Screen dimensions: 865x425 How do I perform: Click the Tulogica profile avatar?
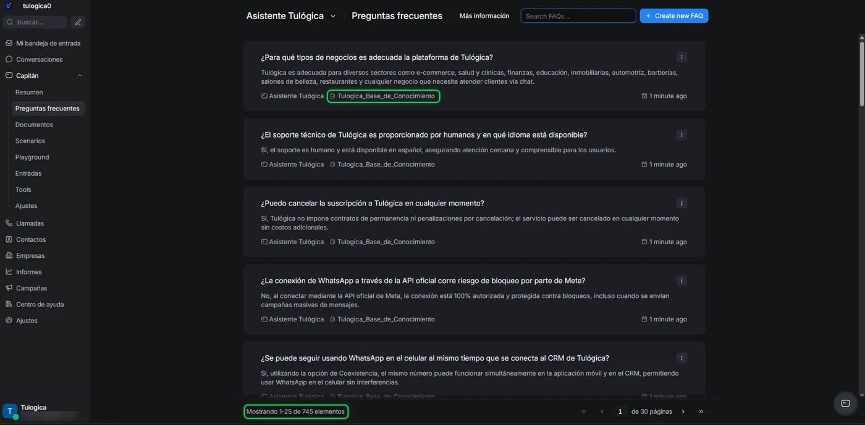click(10, 411)
